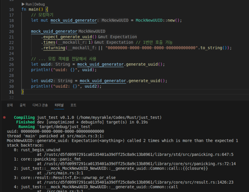Switch to the 출력 tab

(x=23, y=105)
